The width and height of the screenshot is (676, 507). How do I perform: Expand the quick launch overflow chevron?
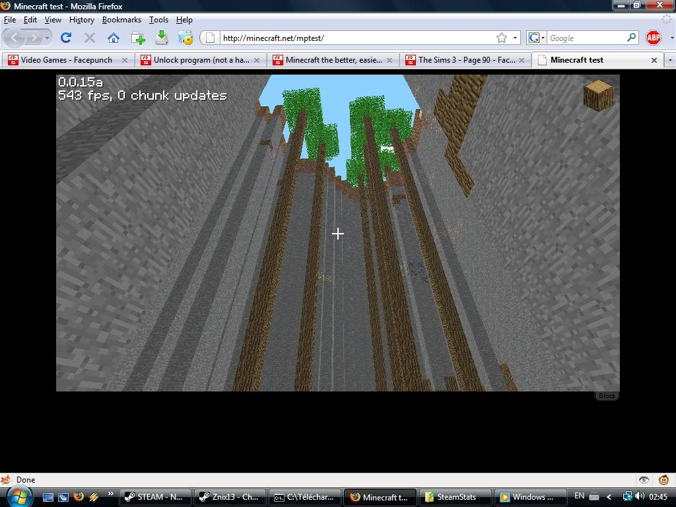coord(110,494)
